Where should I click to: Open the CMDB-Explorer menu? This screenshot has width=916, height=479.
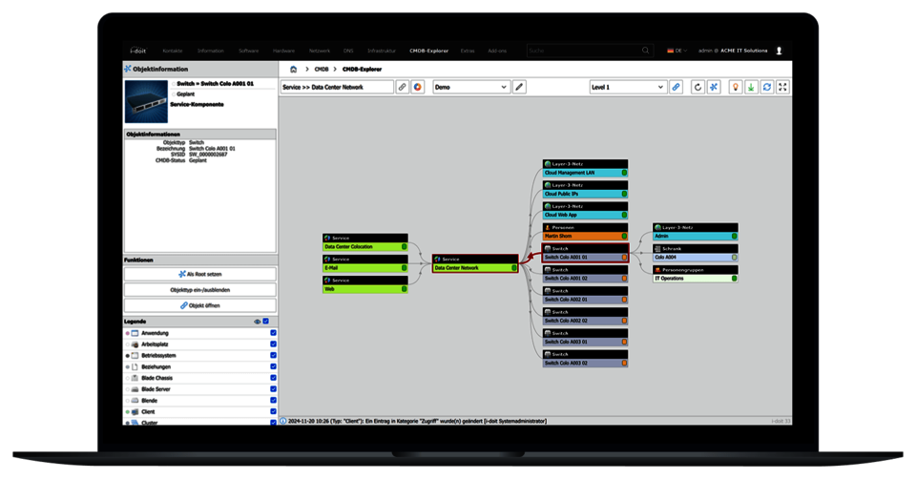pos(428,51)
